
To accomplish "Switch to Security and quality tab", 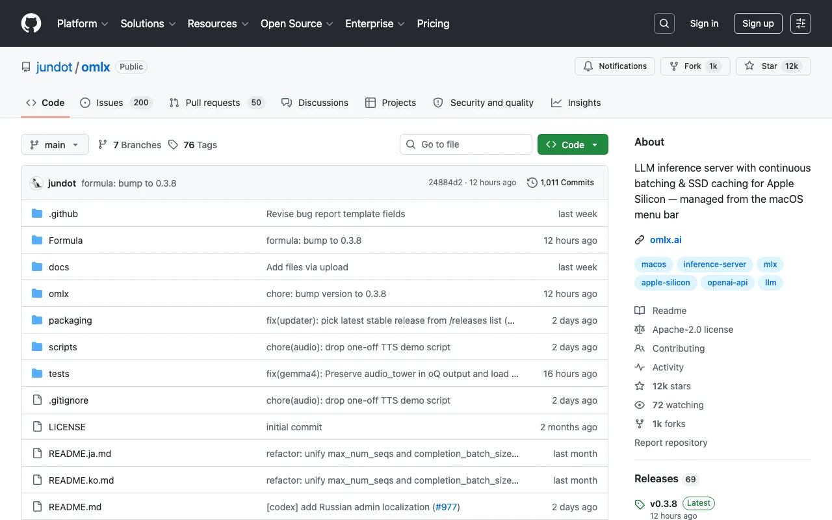I will pos(483,103).
